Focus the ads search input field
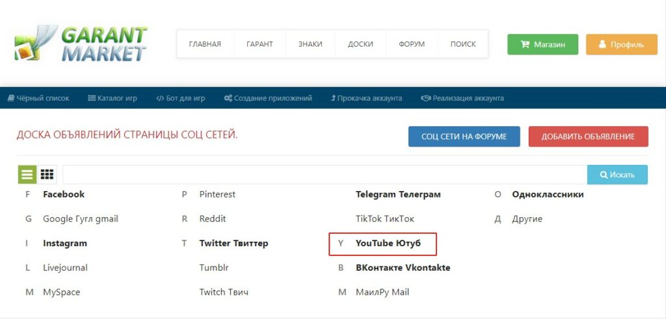This screenshot has height=319, width=666. pos(325,175)
